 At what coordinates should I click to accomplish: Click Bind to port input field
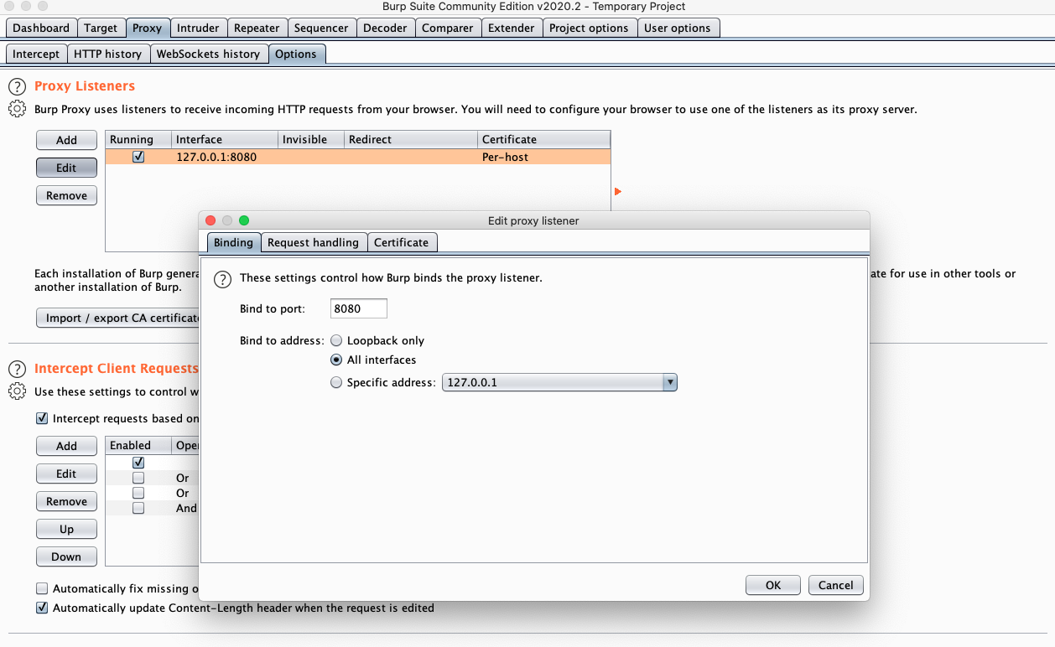(x=359, y=308)
